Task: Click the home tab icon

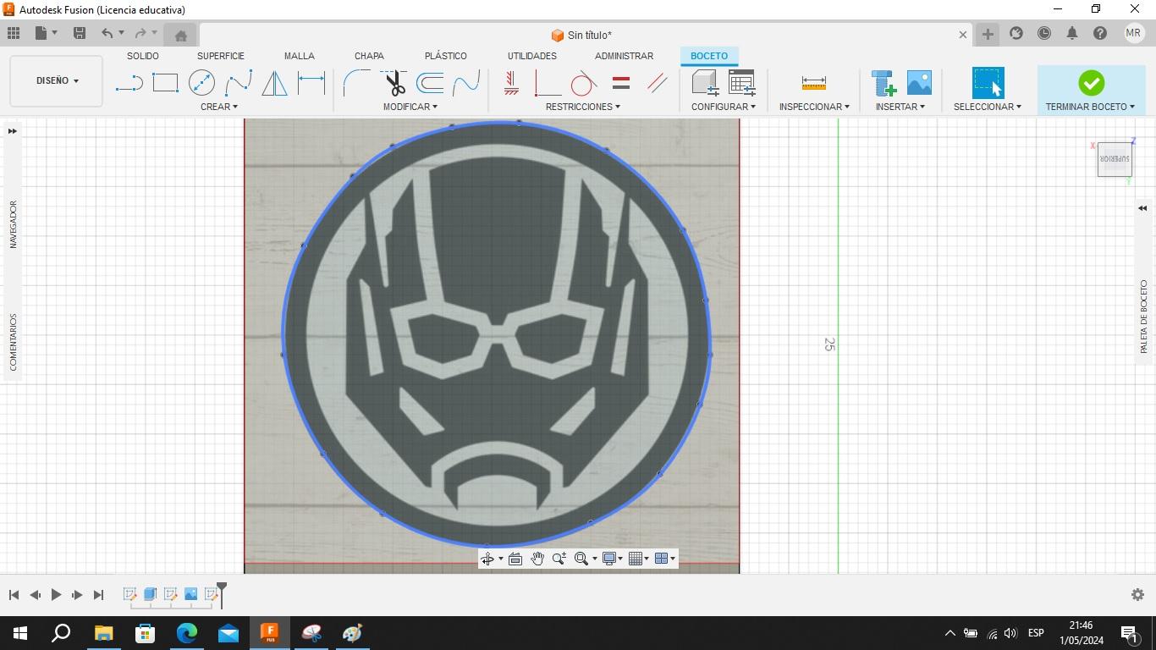Action: click(x=180, y=36)
